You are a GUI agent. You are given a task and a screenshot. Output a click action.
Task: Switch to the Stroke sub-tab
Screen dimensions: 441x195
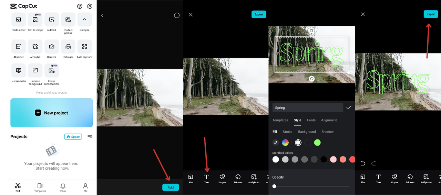click(x=287, y=132)
